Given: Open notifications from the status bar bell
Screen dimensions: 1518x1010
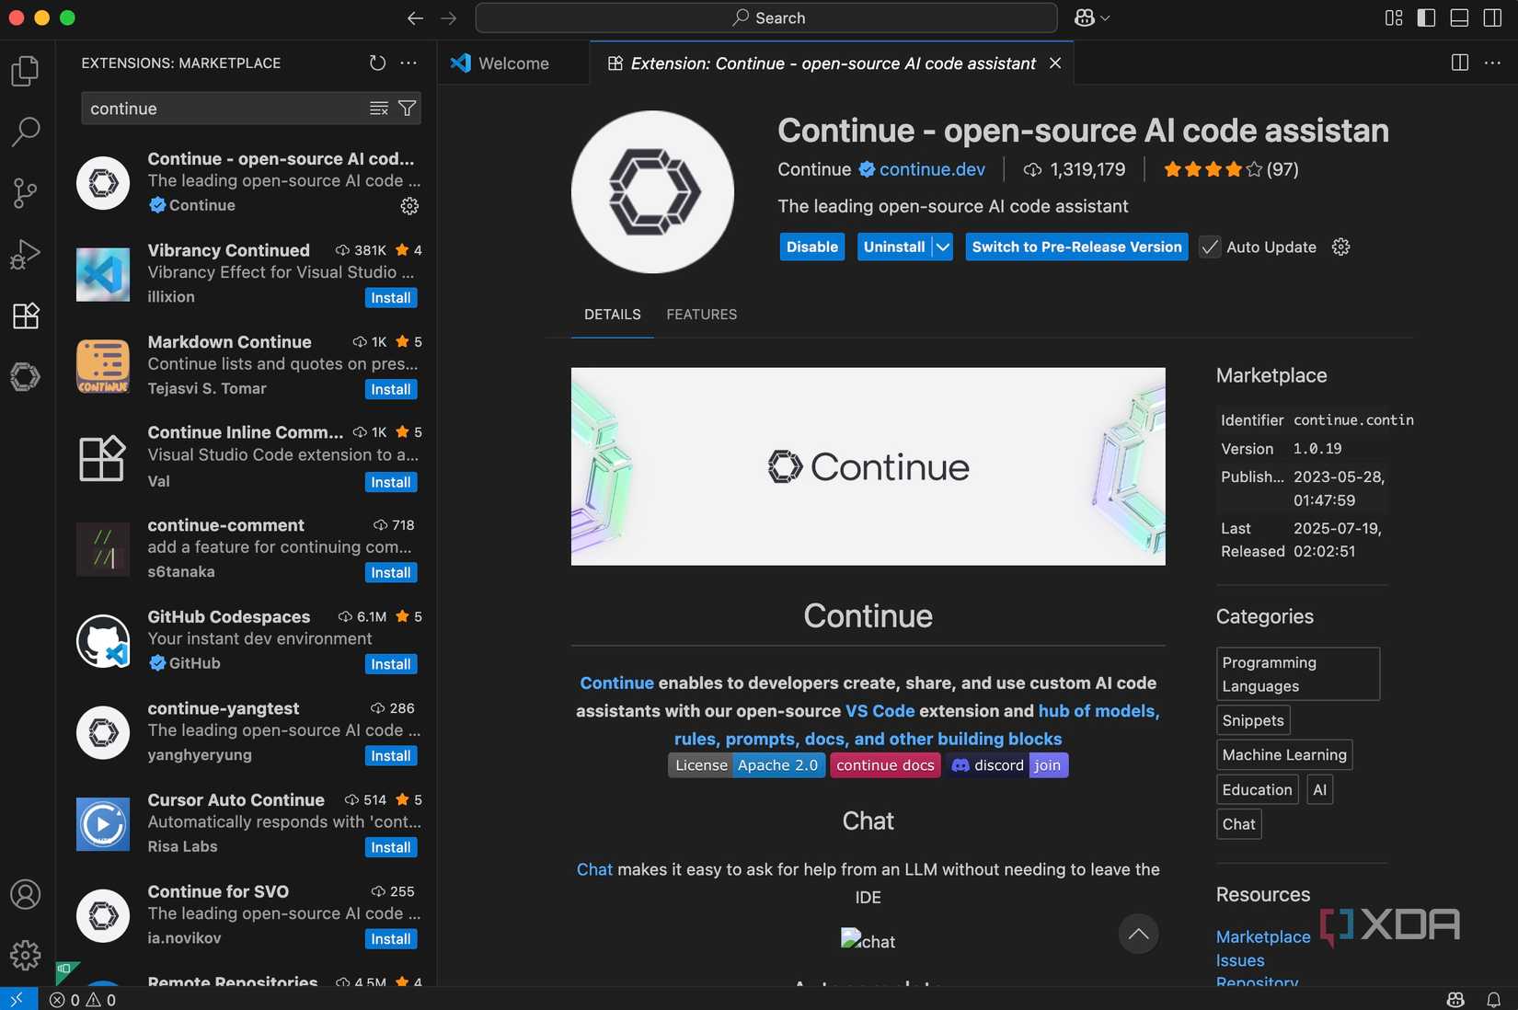Looking at the screenshot, I should tap(1495, 999).
